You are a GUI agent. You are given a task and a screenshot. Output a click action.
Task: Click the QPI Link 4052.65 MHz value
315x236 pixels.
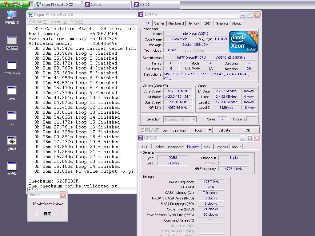click(178, 108)
